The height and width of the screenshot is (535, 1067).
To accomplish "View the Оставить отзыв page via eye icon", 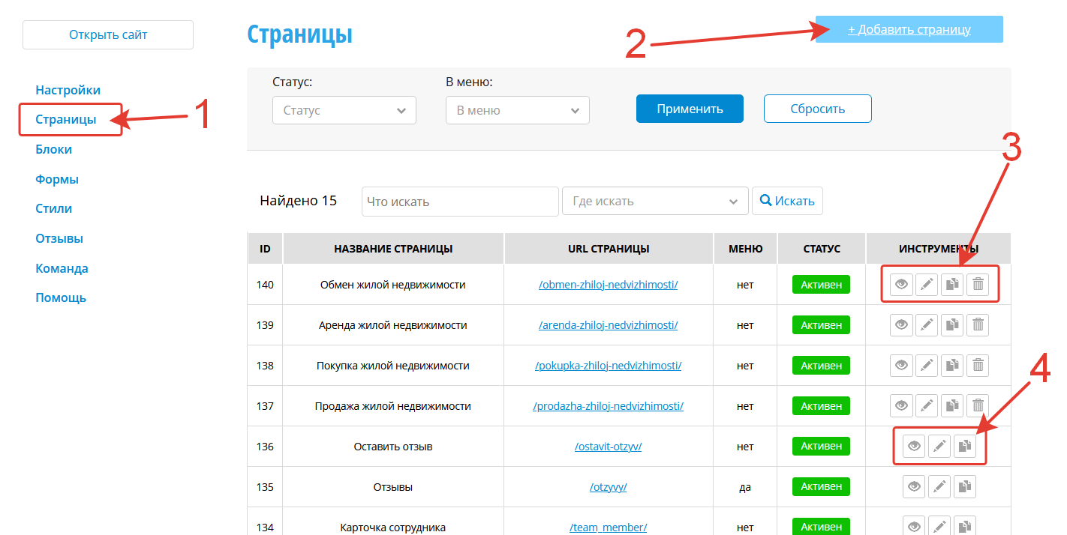I will 914,447.
